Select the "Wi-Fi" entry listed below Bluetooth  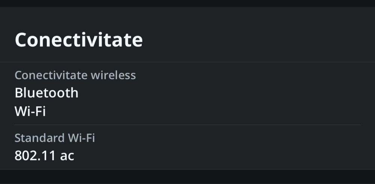coord(30,111)
